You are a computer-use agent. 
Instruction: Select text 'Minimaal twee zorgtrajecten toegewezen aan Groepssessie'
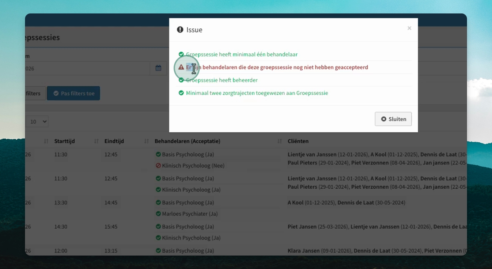[x=257, y=93]
